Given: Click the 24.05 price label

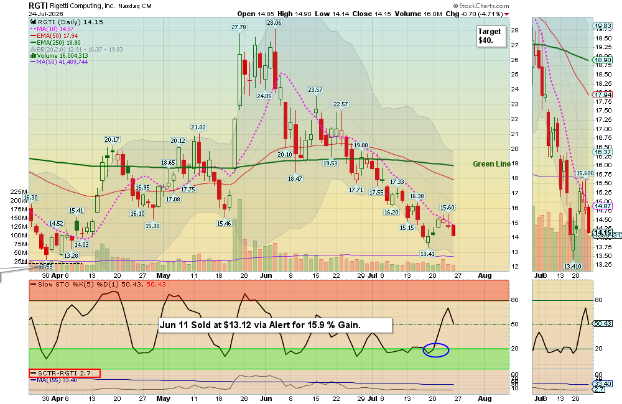Looking at the screenshot, I should (x=264, y=96).
